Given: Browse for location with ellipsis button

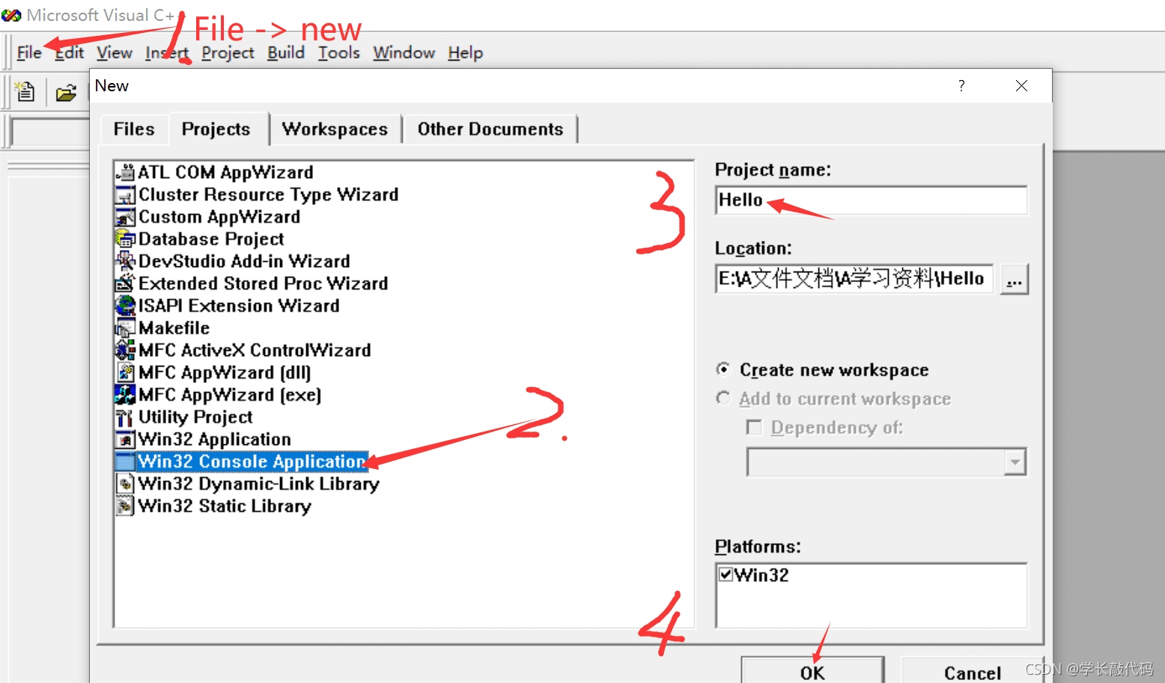Looking at the screenshot, I should coord(1015,280).
